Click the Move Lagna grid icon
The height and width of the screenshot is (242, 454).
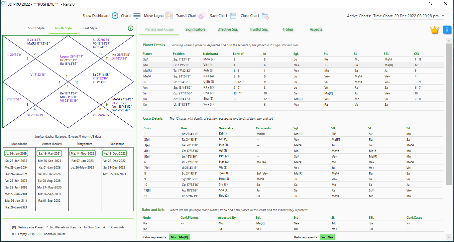(x=169, y=16)
